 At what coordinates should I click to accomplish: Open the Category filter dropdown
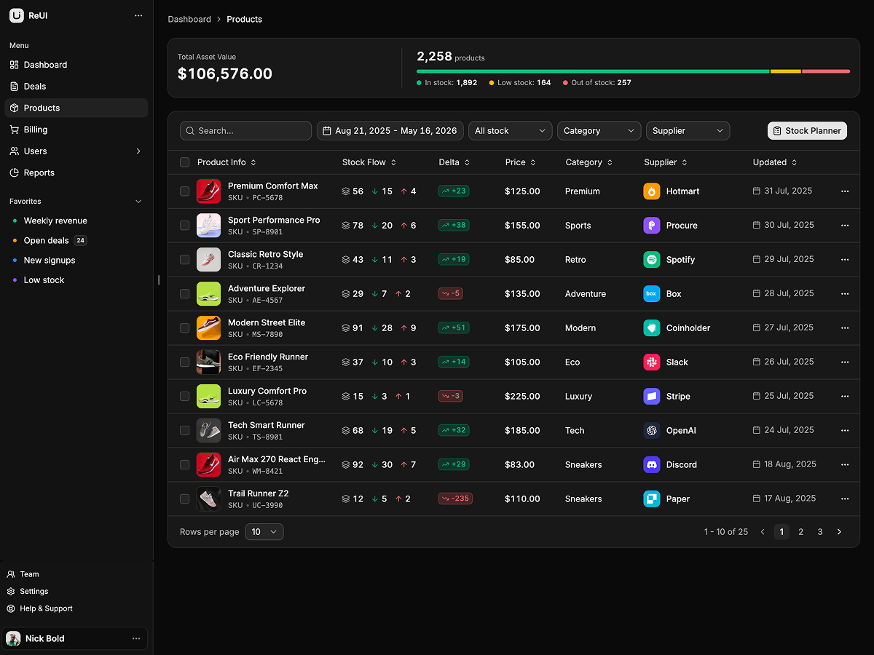coord(599,131)
